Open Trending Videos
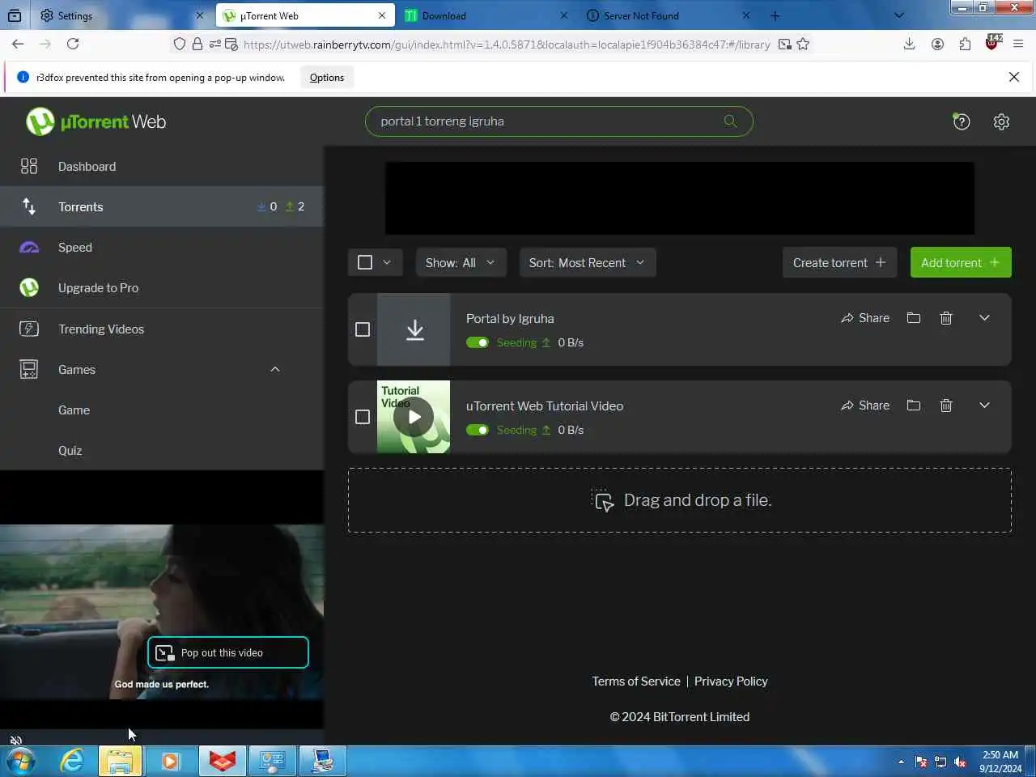This screenshot has width=1036, height=777. click(x=162, y=329)
